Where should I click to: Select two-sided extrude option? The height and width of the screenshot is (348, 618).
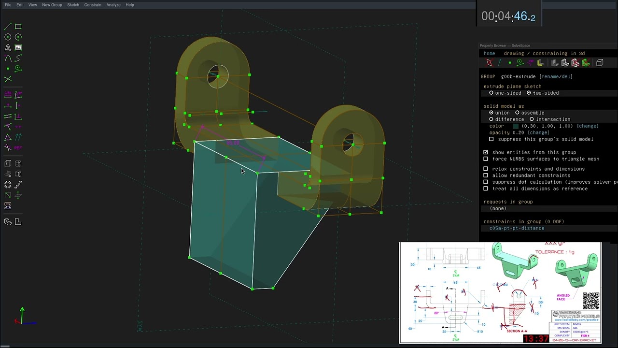coord(543,93)
